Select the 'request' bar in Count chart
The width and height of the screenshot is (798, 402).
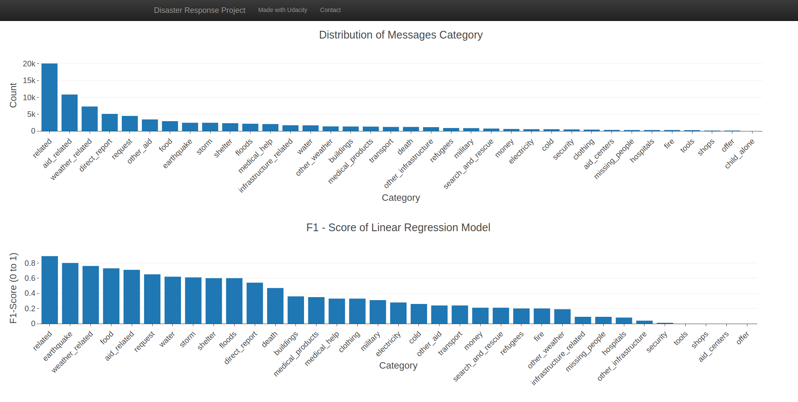[x=130, y=123]
